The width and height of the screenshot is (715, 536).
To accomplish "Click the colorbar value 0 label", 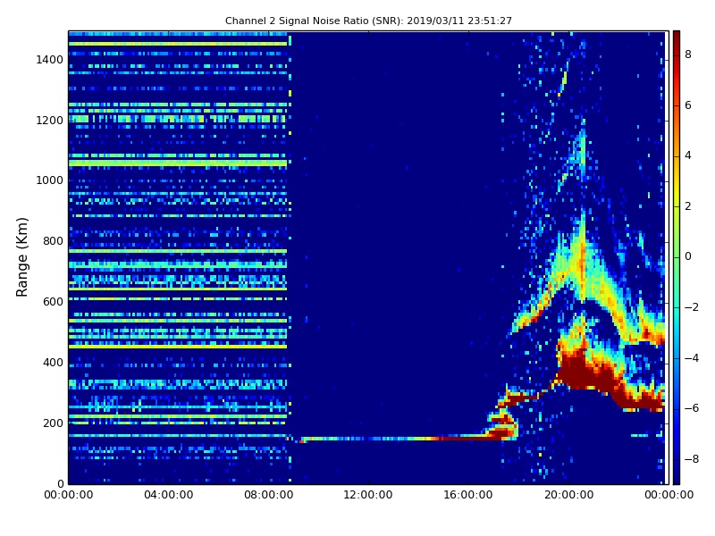I will pyautogui.click(x=687, y=256).
